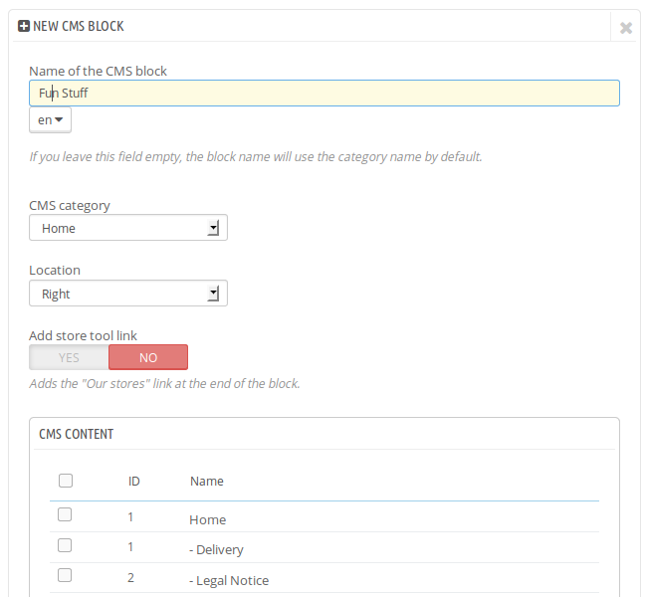
Task: Click the '- Legal Notice' row name
Action: click(229, 580)
